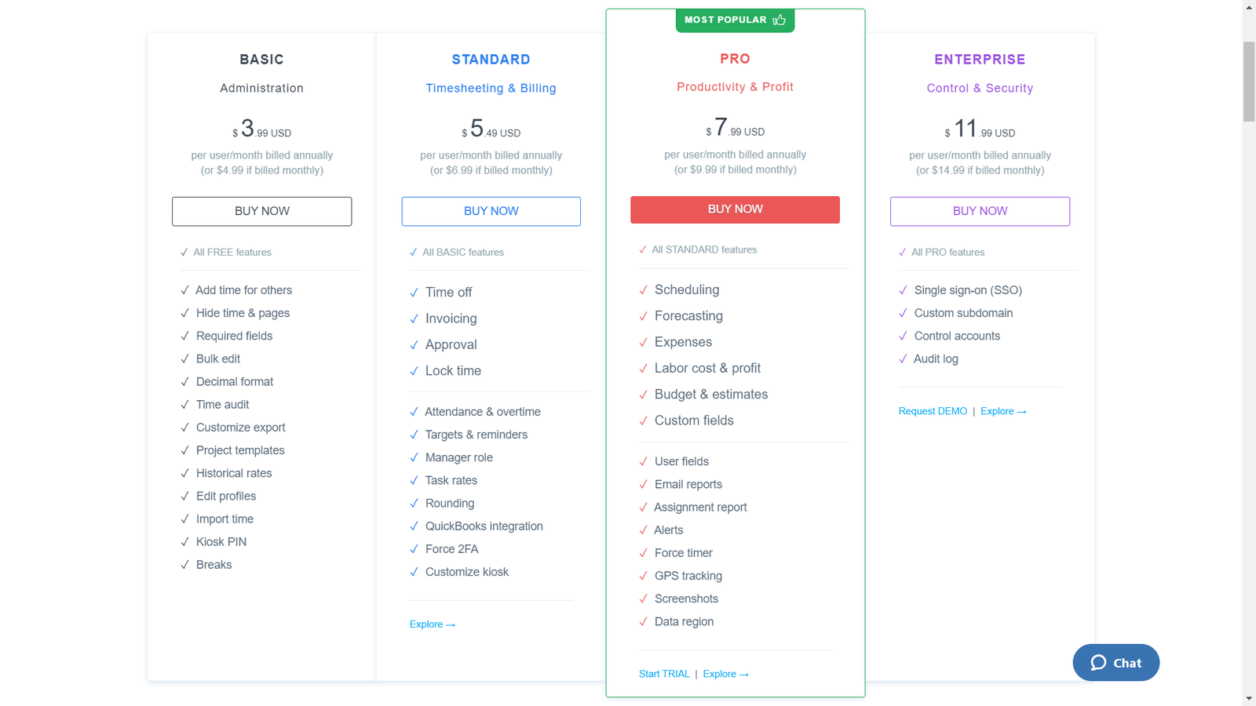The width and height of the screenshot is (1256, 706).
Task: Click the checkmark next to QuickBooks integration
Action: 414,526
